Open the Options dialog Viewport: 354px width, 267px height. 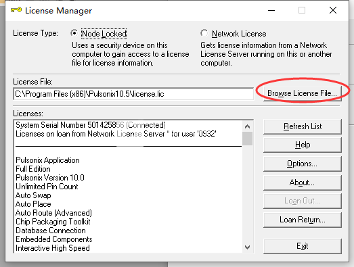point(303,164)
